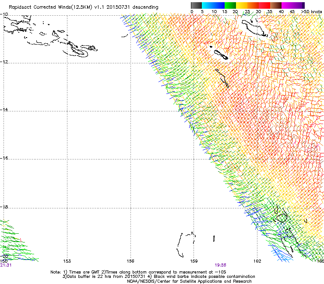
Task: Click the purple '19:56' swath time label
Action: point(221,265)
